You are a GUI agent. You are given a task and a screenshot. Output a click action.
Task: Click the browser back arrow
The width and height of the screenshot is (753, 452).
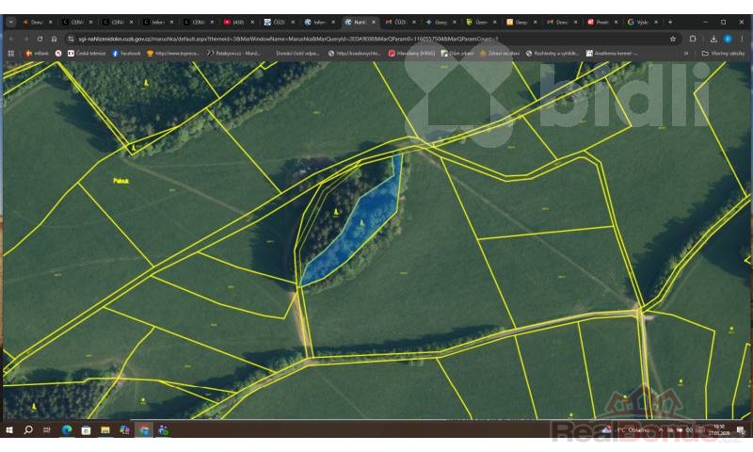tap(11, 39)
